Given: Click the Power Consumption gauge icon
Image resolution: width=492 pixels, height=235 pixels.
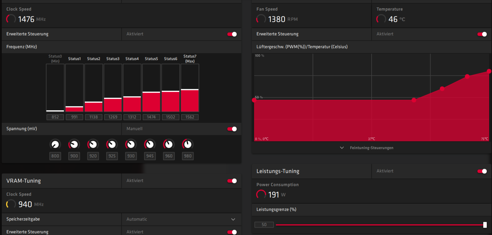Looking at the screenshot, I should click(x=261, y=194).
